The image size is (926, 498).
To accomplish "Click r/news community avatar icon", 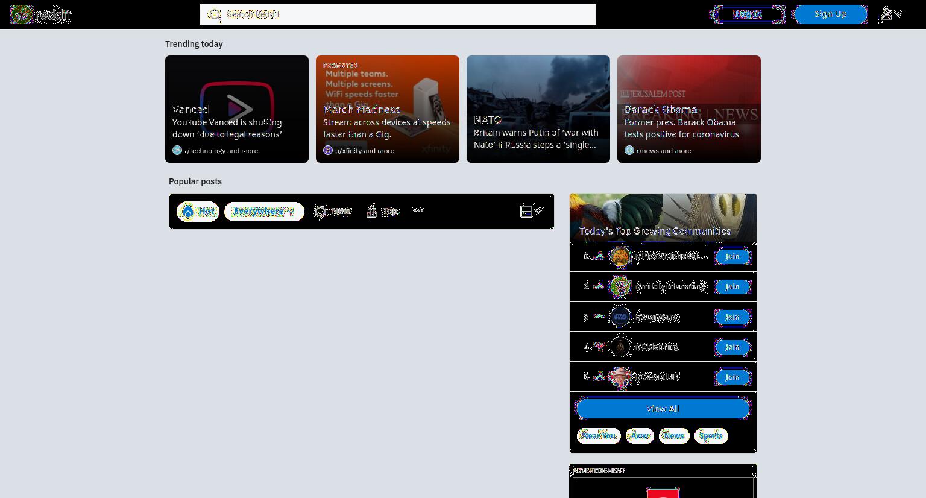I will [629, 150].
